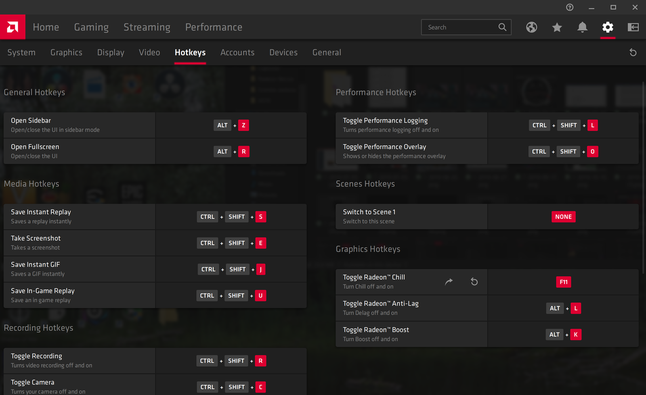
Task: Select Save In-Game Replay label
Action: pyautogui.click(x=43, y=291)
